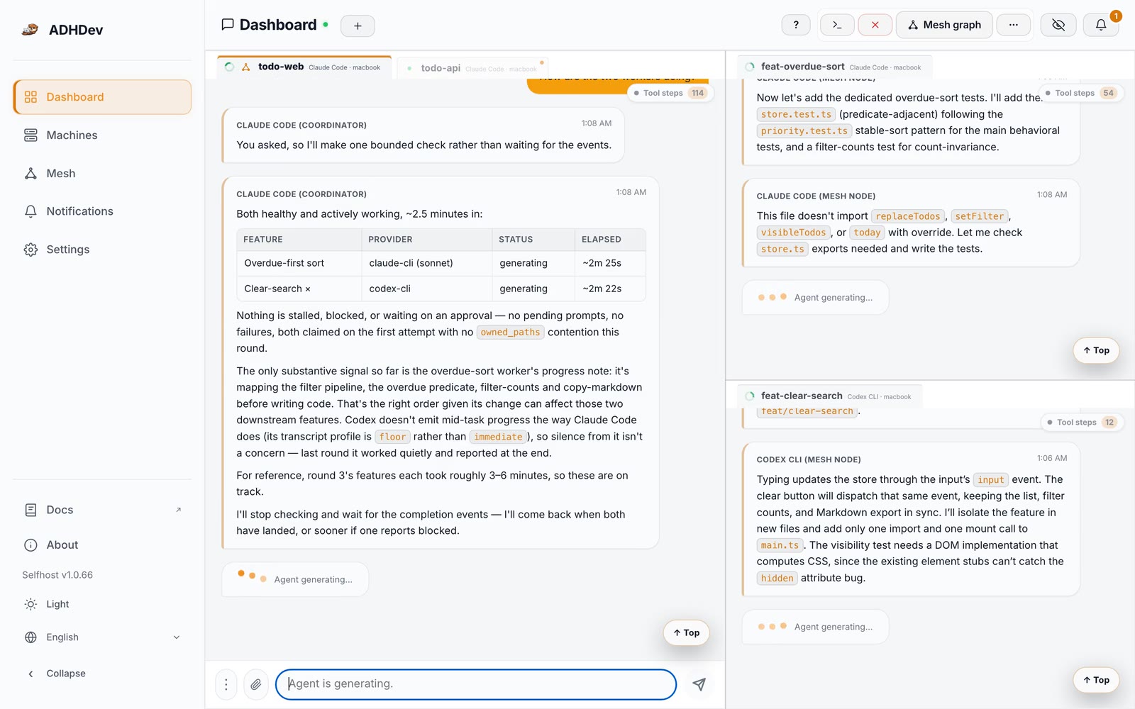1135x709 pixels.
Task: Open the Mesh graph view
Action: pos(944,25)
